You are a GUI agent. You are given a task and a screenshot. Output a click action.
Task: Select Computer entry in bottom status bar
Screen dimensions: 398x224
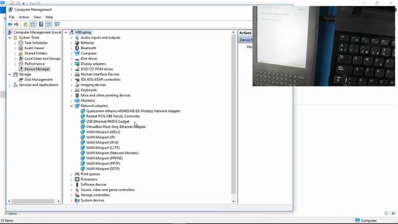click(366, 220)
